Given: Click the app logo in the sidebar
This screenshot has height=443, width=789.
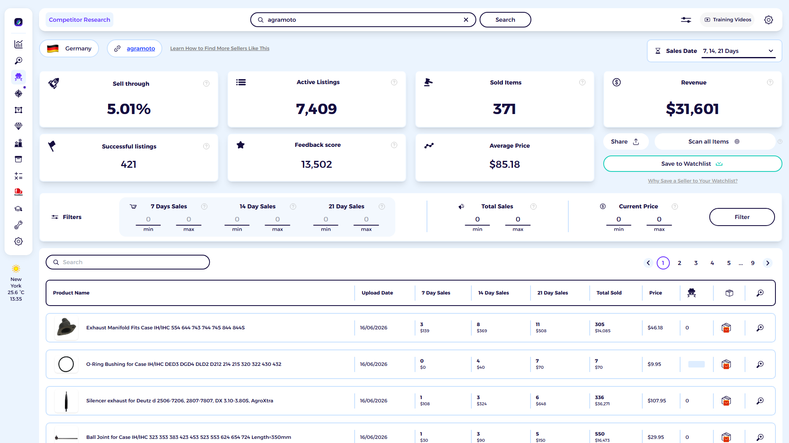Looking at the screenshot, I should (18, 22).
